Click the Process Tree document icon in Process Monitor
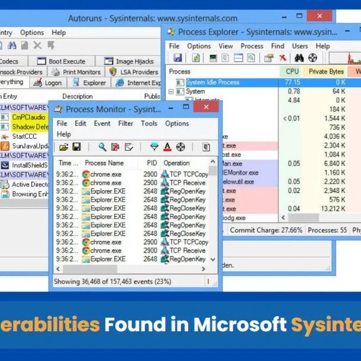This screenshot has width=361, height=361. tap(206, 147)
